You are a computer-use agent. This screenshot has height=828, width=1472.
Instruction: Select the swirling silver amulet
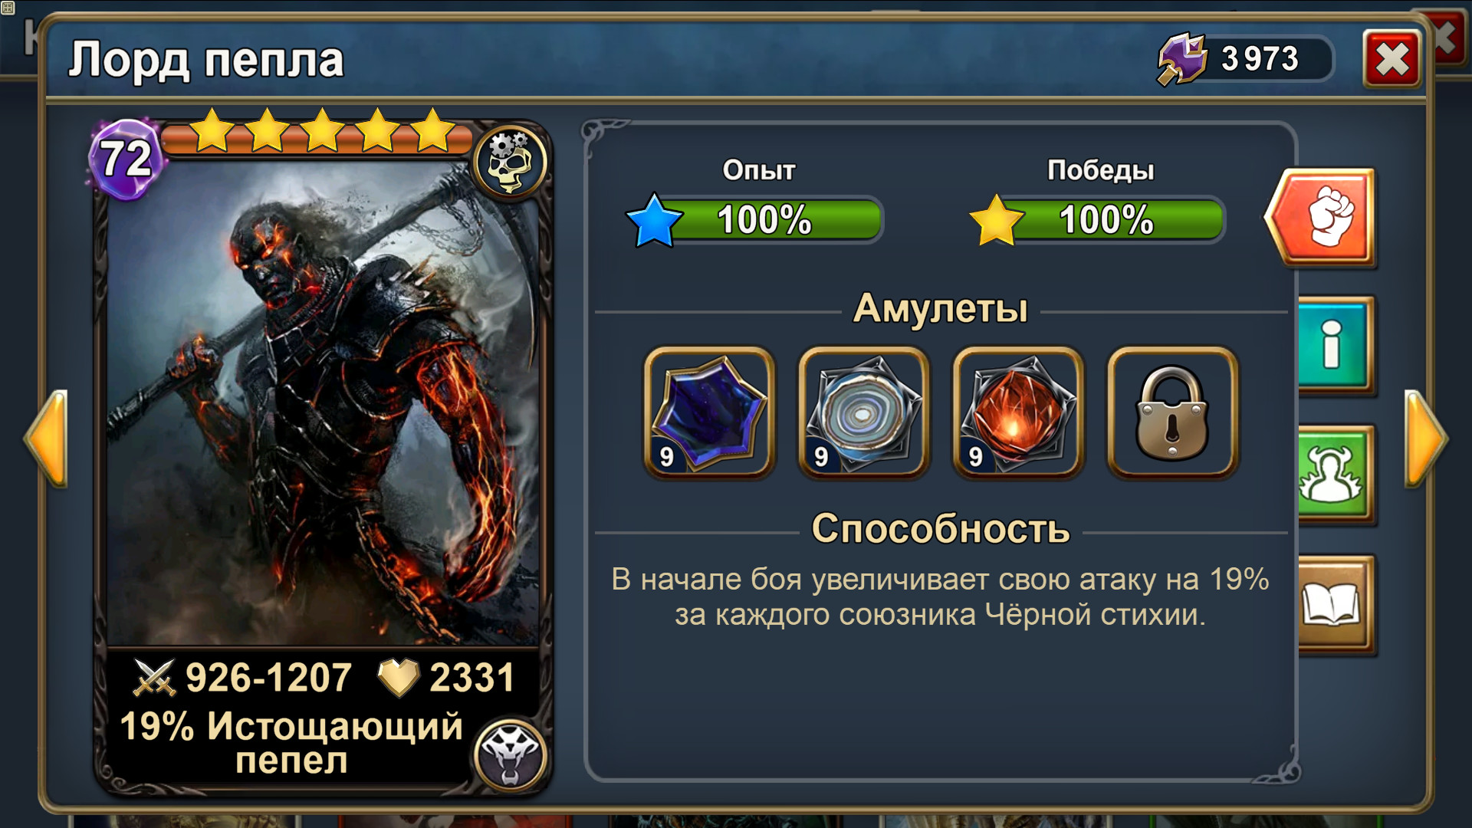pyautogui.click(x=864, y=412)
